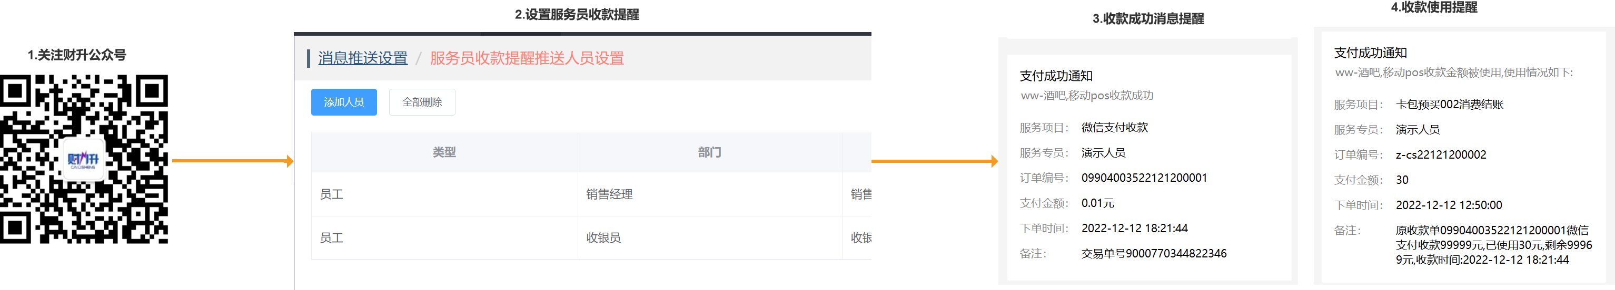Click the 财升 QR code image
Image resolution: width=1615 pixels, height=290 pixels.
pos(84,159)
